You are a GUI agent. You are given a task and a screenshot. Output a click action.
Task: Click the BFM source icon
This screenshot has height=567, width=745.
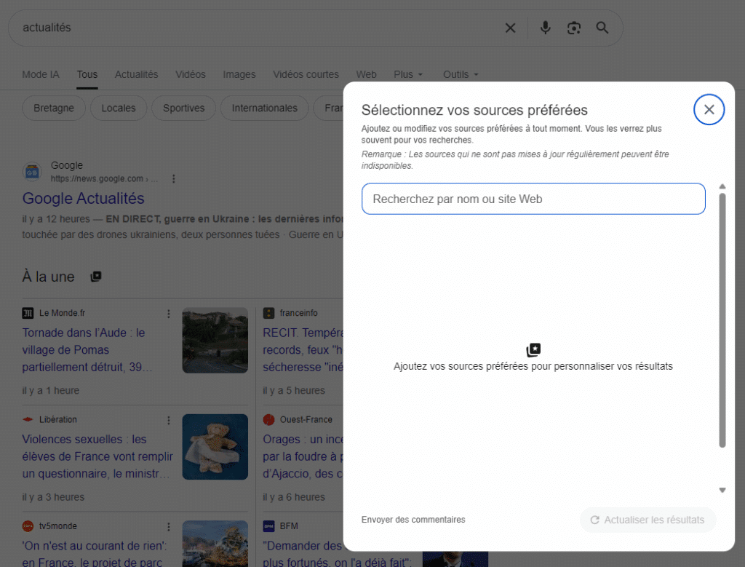coord(269,526)
